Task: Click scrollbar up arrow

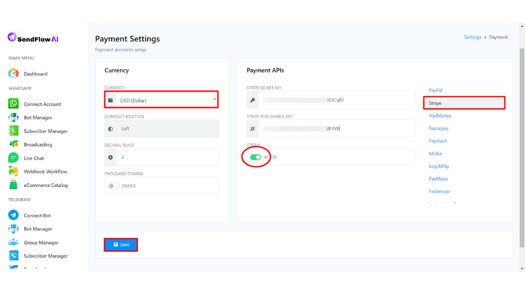Action: coord(522,26)
